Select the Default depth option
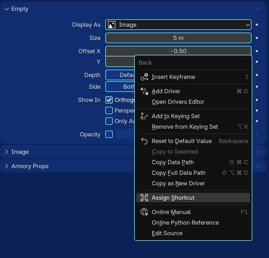This screenshot has height=258, width=269. (x=120, y=75)
